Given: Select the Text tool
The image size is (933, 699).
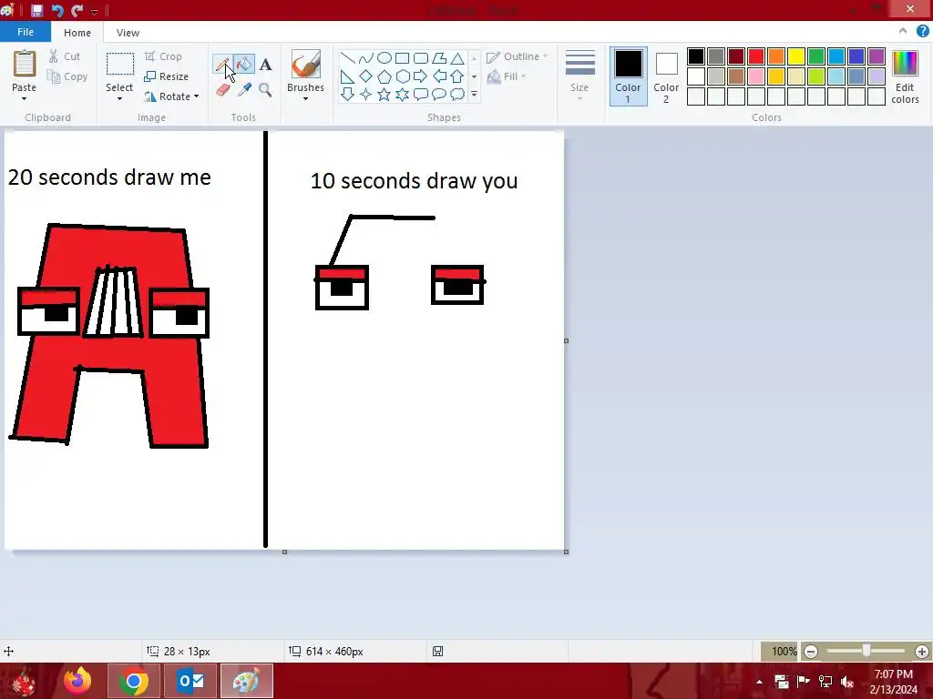Looking at the screenshot, I should (x=265, y=65).
